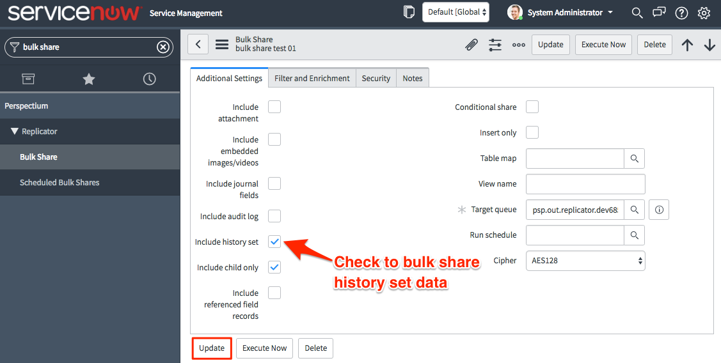Click Delete in the header bar
Image resolution: width=721 pixels, height=363 pixels.
pyautogui.click(x=655, y=45)
